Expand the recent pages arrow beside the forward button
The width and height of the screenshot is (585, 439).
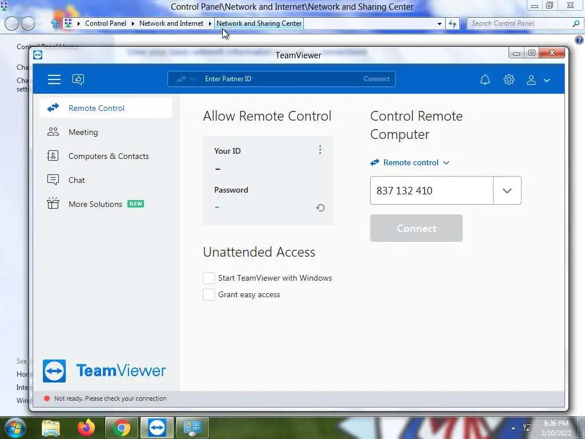click(x=39, y=24)
